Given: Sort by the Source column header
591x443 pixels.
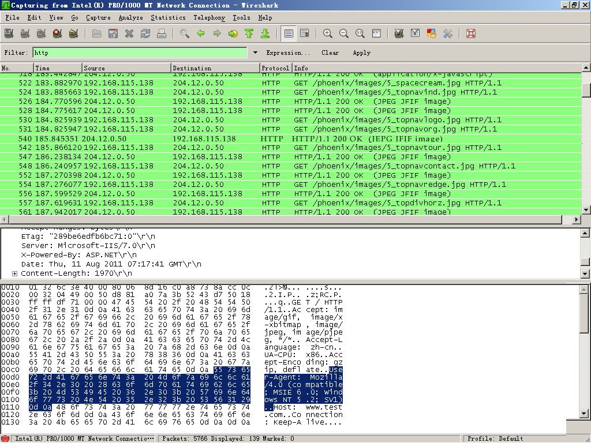Looking at the screenshot, I should 126,68.
